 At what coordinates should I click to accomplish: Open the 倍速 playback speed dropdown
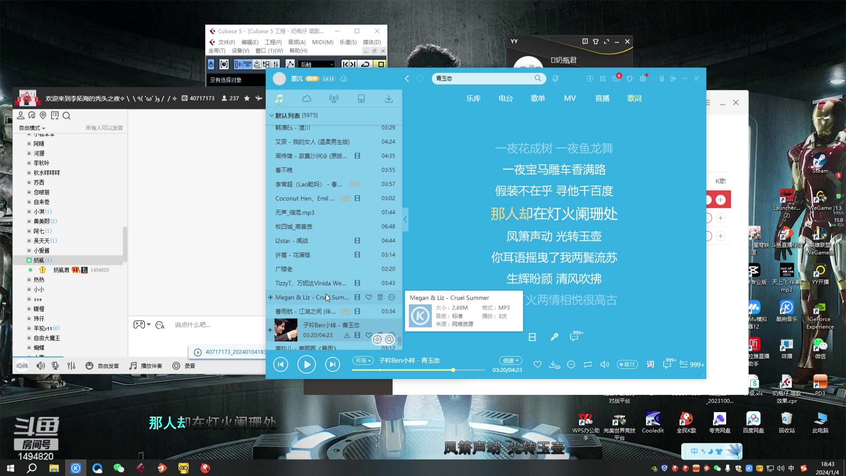(x=510, y=361)
